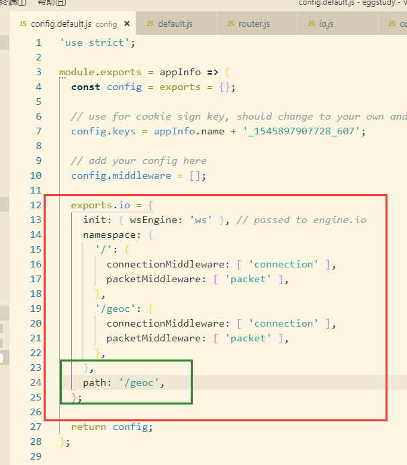Click config.middleware on line 10
This screenshot has height=465, width=407.
tap(121, 175)
